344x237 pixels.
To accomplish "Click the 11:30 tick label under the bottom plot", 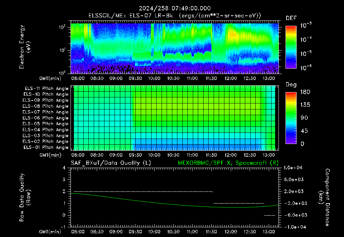I will coord(212,232).
